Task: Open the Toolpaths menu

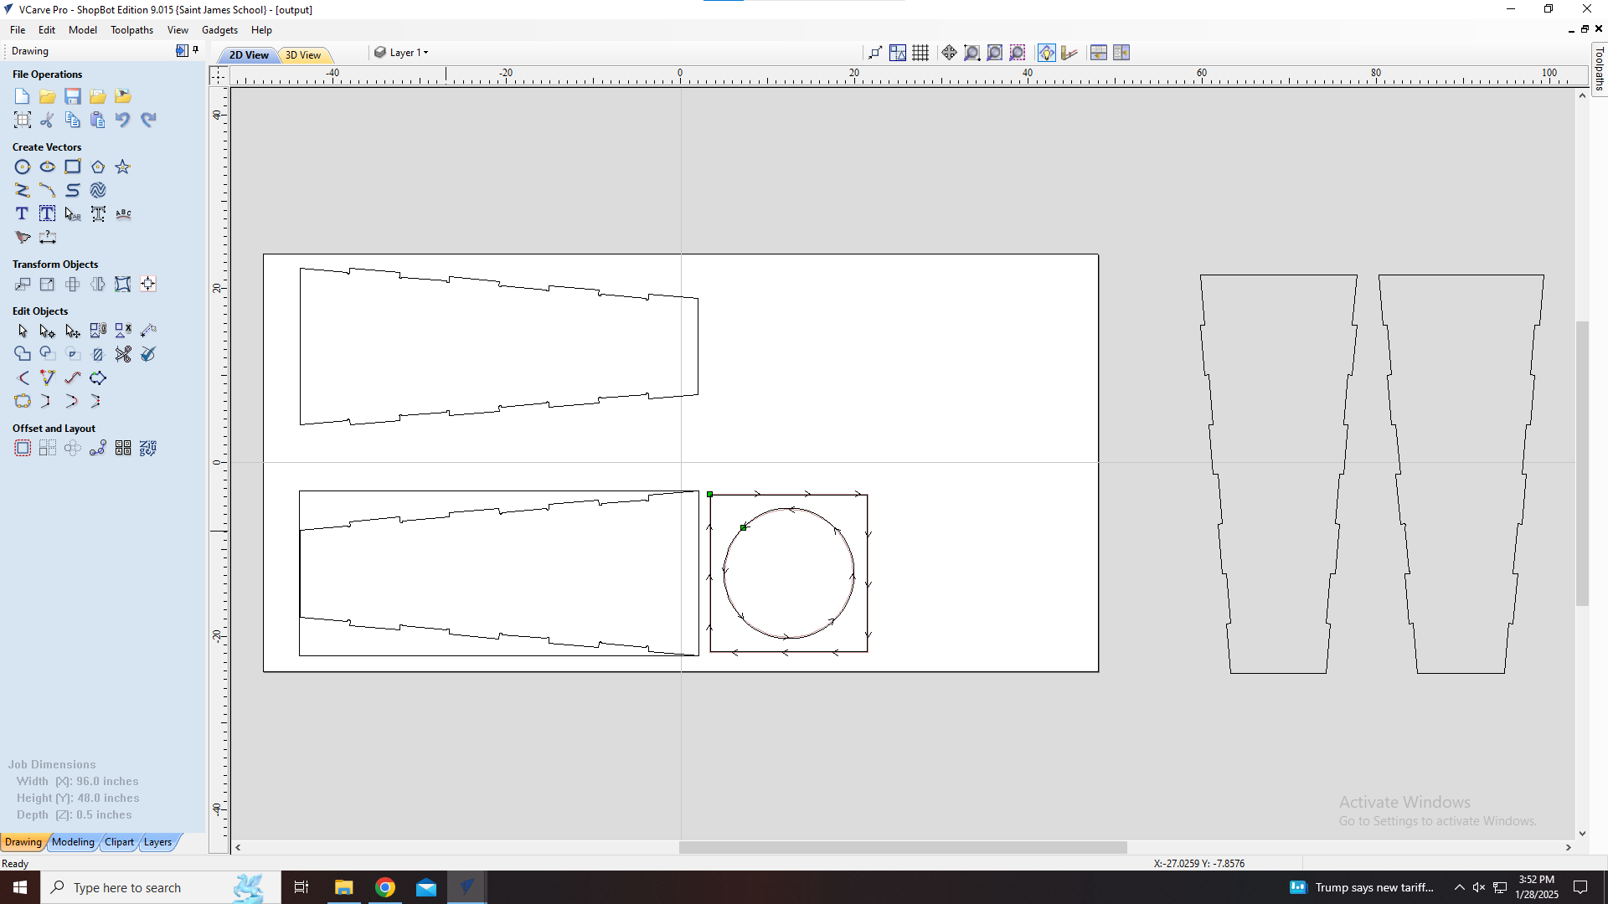Action: 131,30
